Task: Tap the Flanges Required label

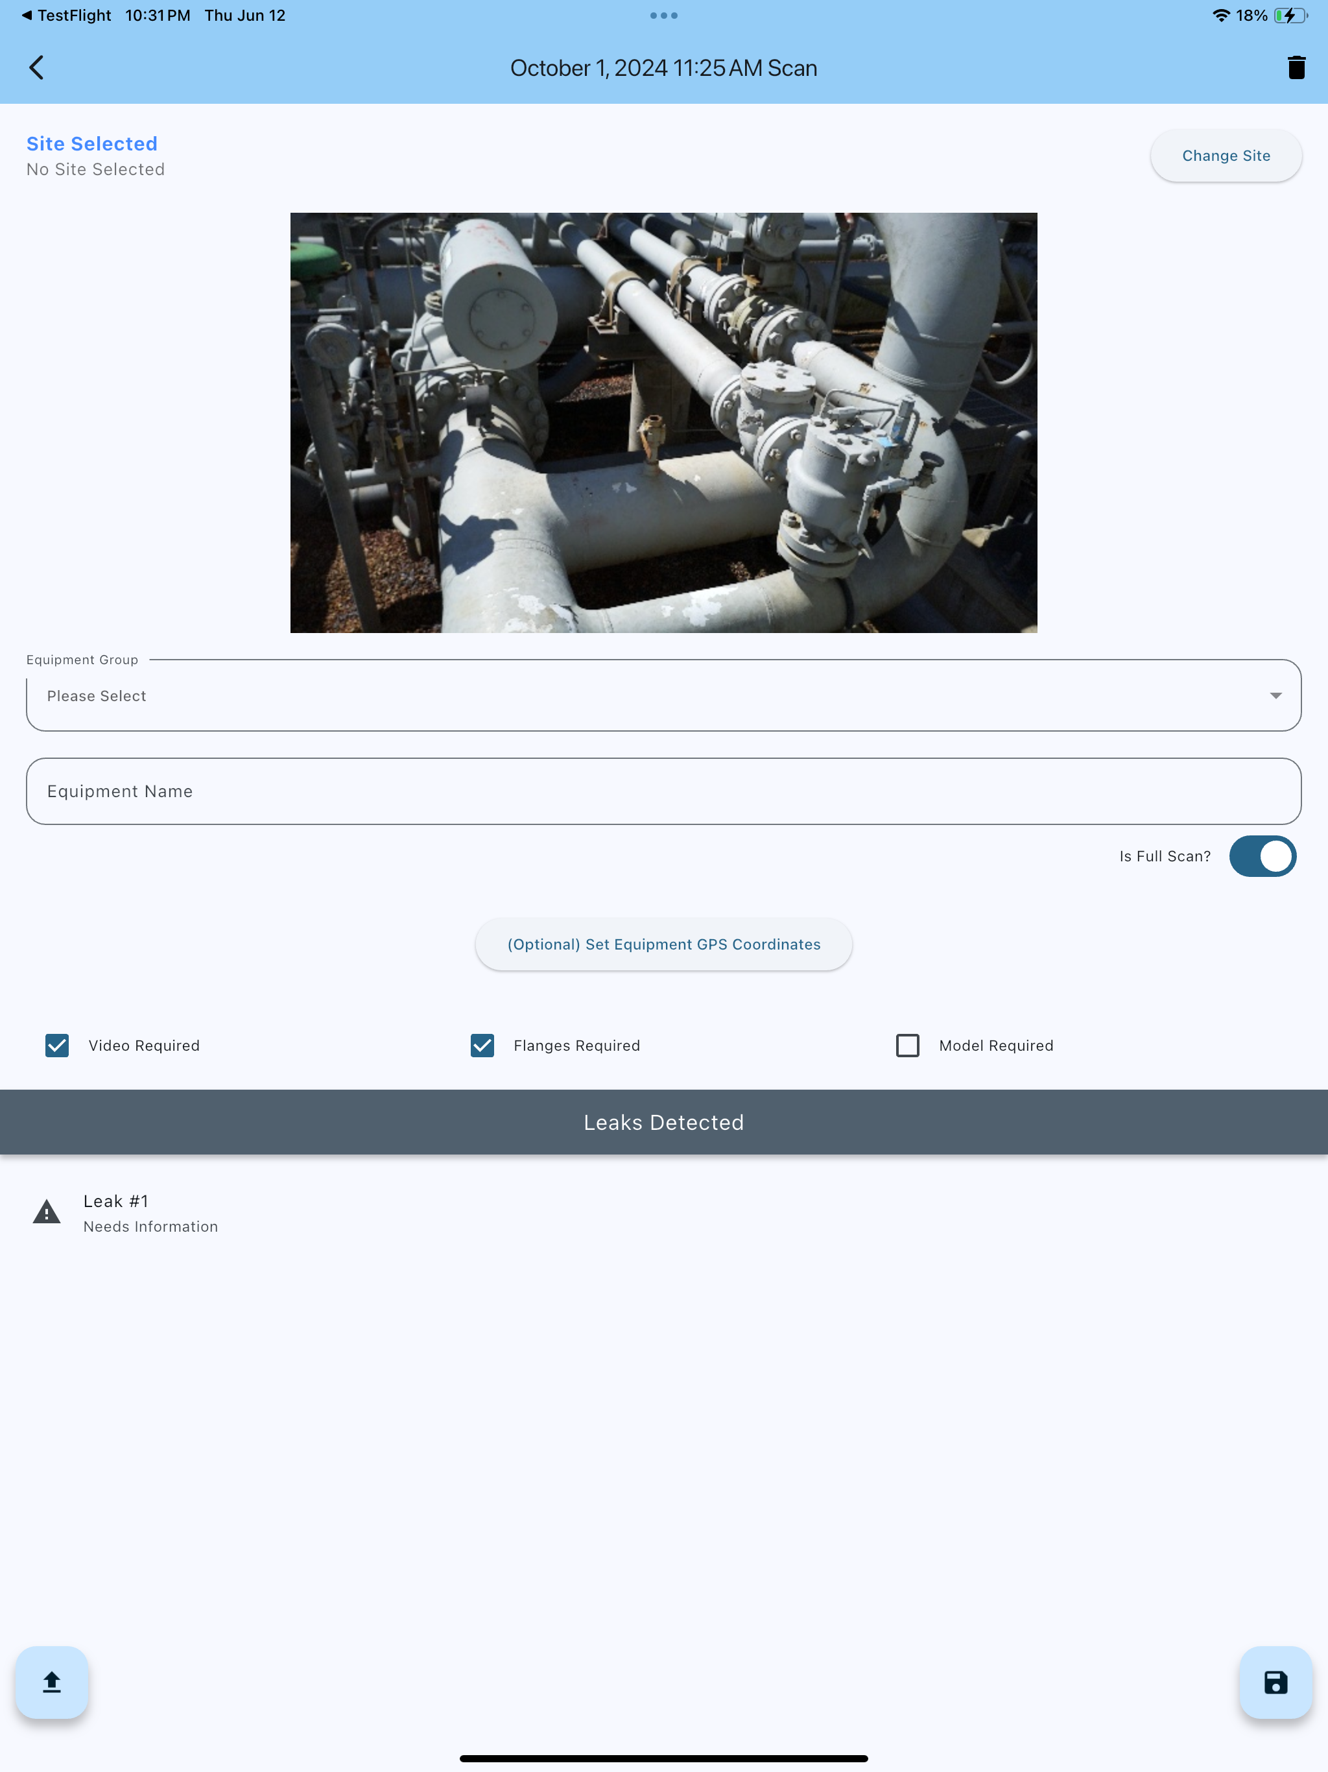Action: click(x=576, y=1046)
